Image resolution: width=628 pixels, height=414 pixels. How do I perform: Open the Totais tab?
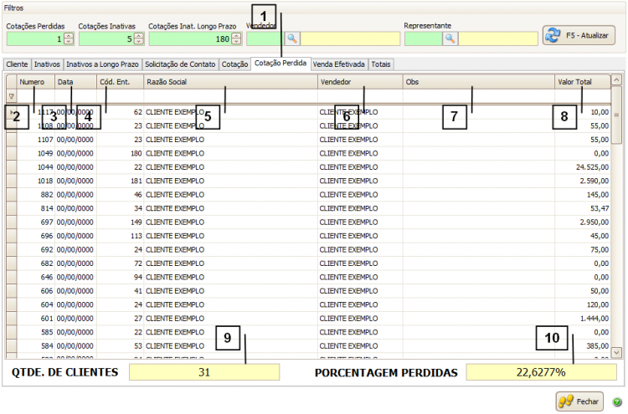tap(380, 64)
